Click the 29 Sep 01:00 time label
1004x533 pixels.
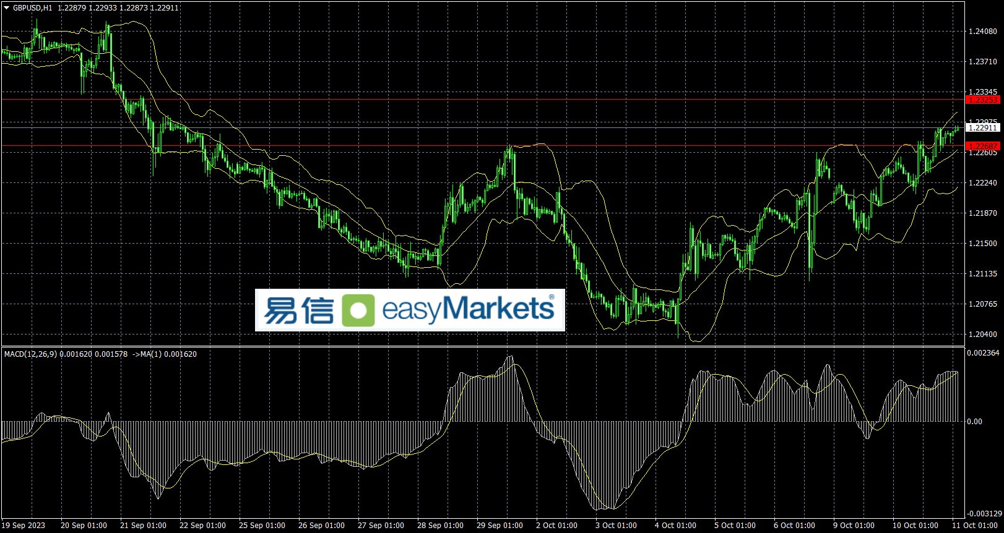pyautogui.click(x=500, y=526)
